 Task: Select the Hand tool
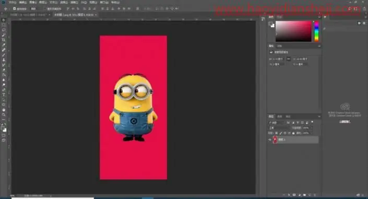(x=4, y=110)
